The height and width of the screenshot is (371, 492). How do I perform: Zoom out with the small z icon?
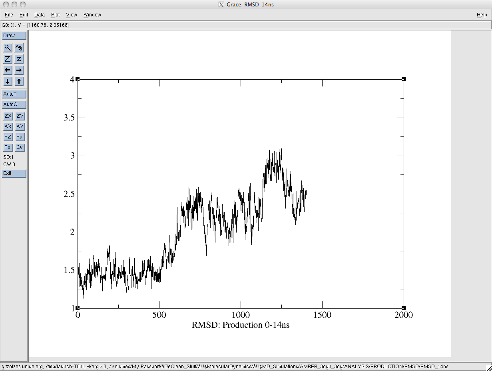19,59
